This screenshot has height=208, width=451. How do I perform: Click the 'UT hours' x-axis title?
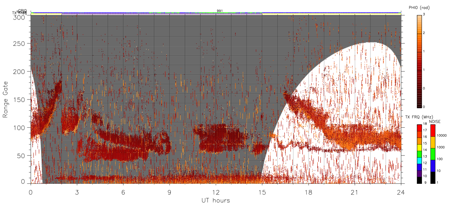216,201
